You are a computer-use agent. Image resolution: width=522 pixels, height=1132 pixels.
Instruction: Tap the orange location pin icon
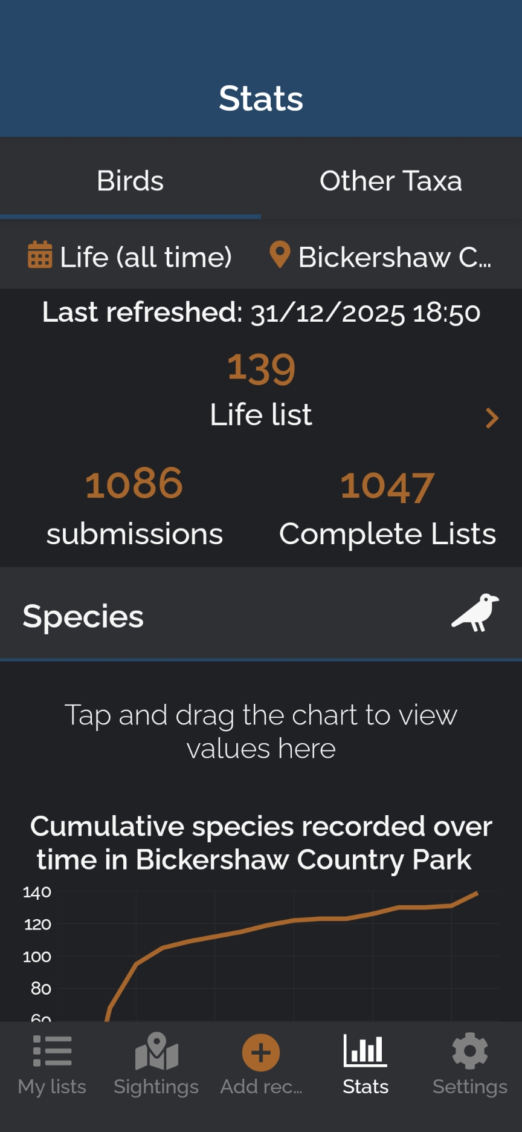point(280,255)
